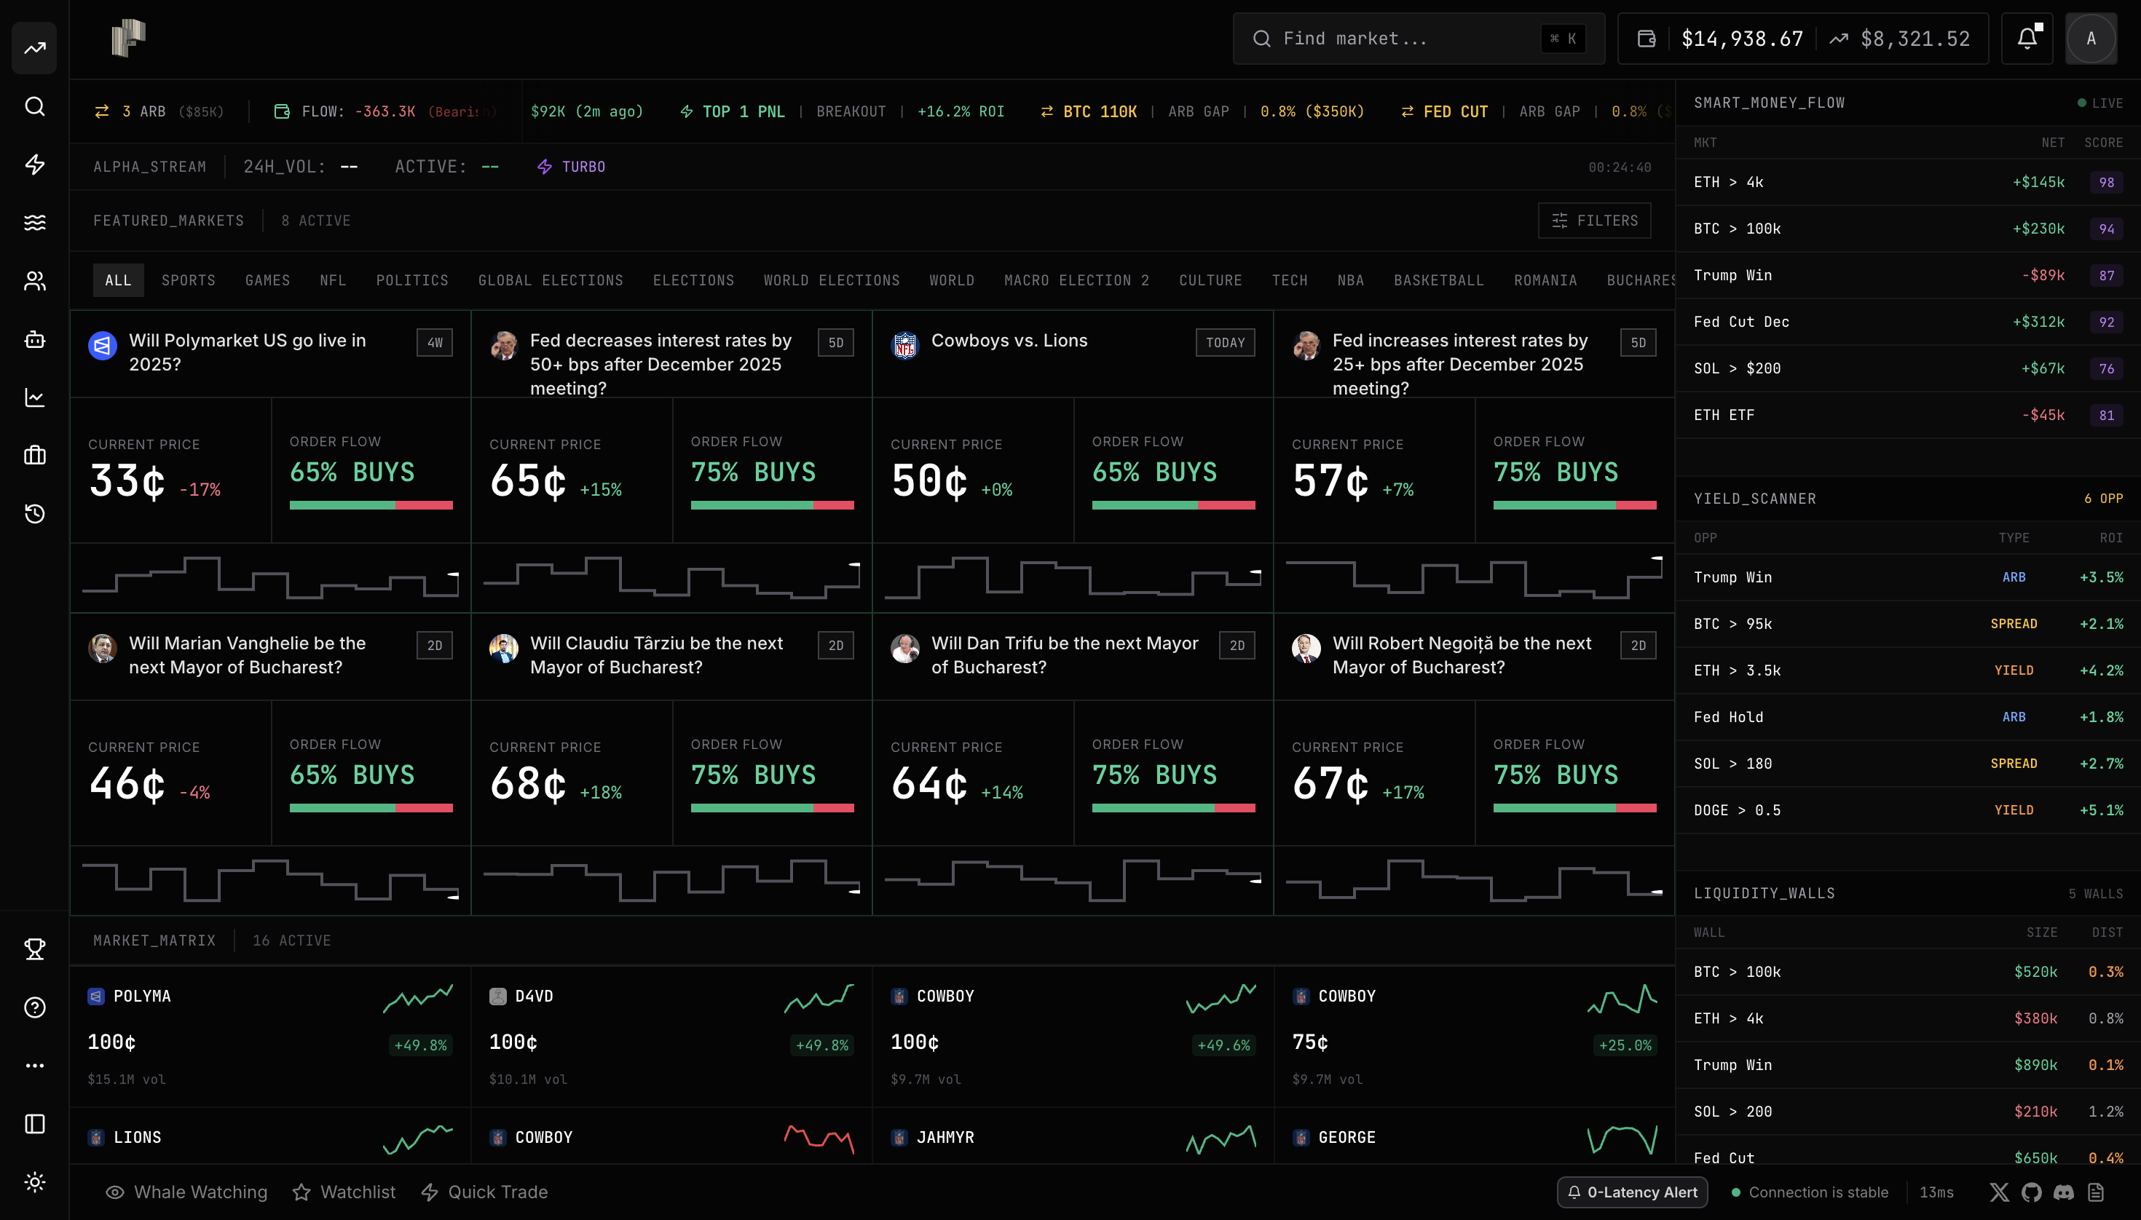2141x1220 pixels.
Task: Click the Discord icon in footer
Action: (x=2063, y=1192)
